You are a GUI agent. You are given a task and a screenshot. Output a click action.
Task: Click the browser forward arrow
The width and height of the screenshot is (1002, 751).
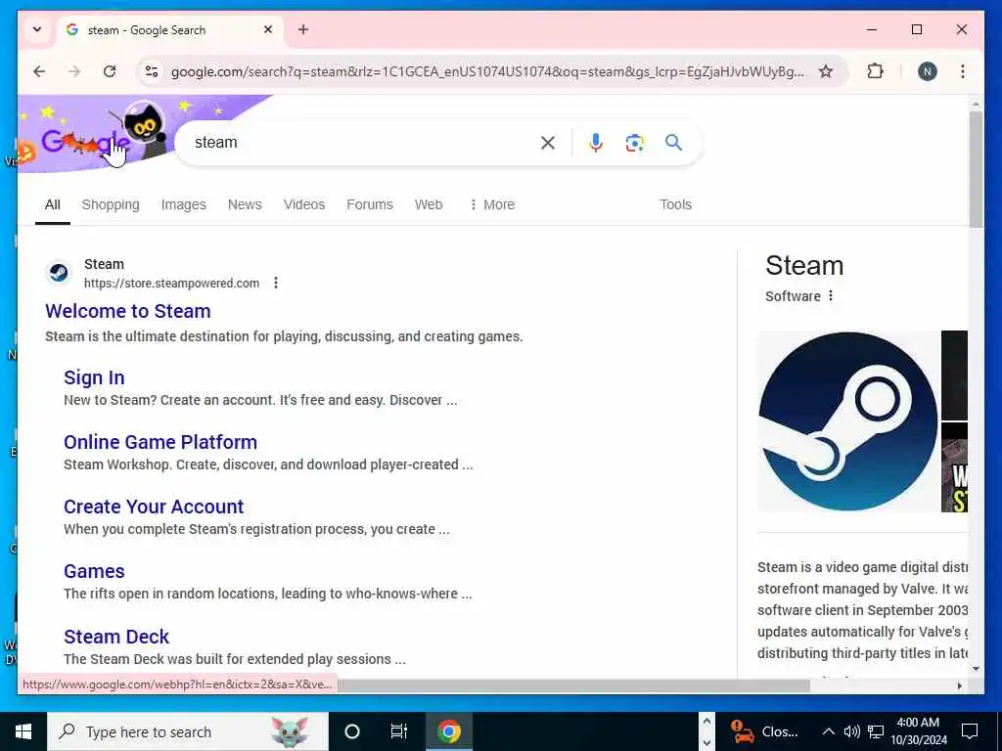(74, 71)
